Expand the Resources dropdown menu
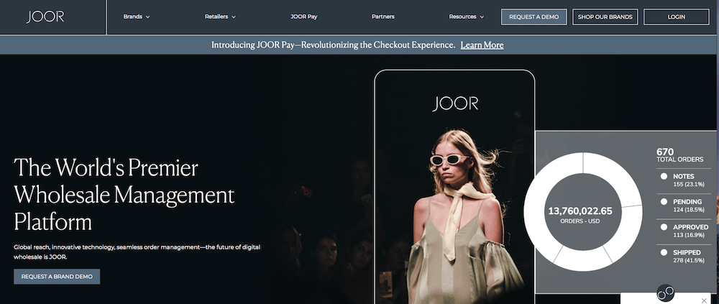 click(467, 17)
